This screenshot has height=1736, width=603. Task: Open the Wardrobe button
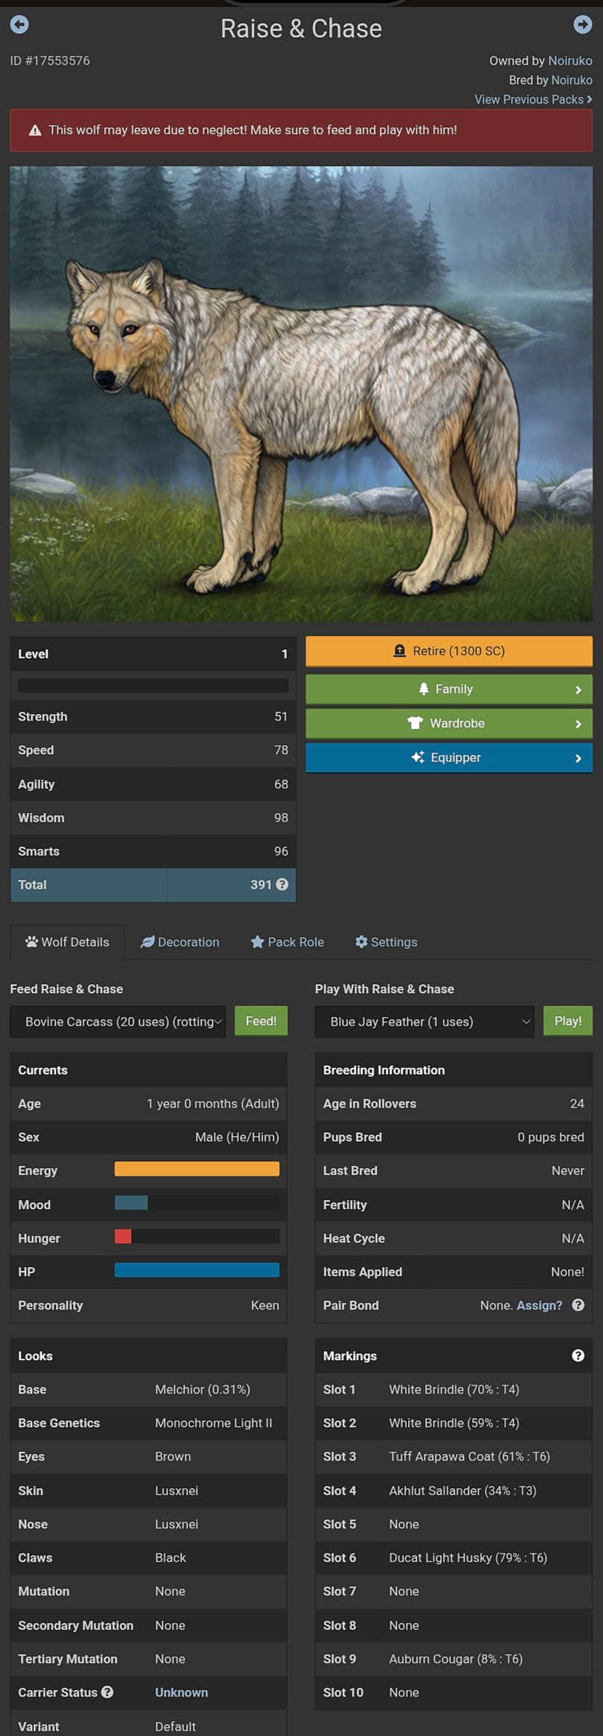(449, 724)
